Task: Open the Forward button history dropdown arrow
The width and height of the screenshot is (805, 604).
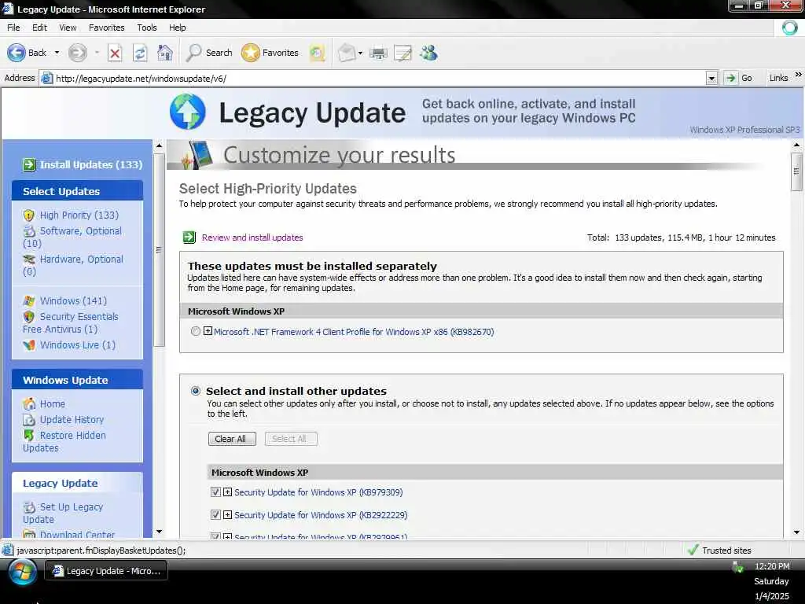Action: click(97, 53)
